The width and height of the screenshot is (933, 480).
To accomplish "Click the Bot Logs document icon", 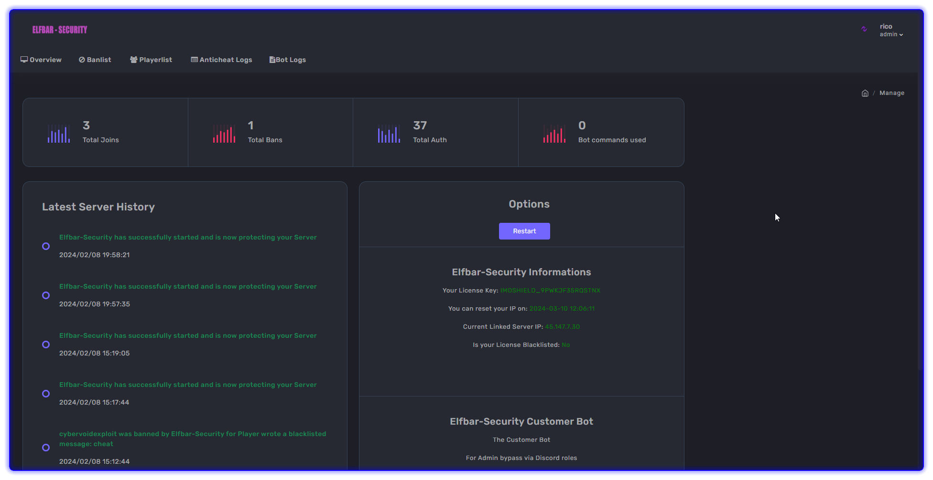I will [x=272, y=59].
